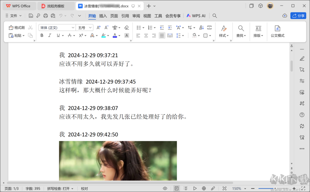Click the Format Painter (格式刷) button
Image resolution: width=310 pixels, height=192 pixels.
17,28
